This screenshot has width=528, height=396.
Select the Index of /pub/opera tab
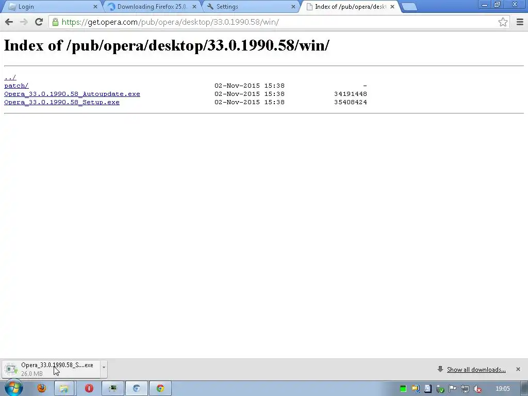click(x=350, y=7)
